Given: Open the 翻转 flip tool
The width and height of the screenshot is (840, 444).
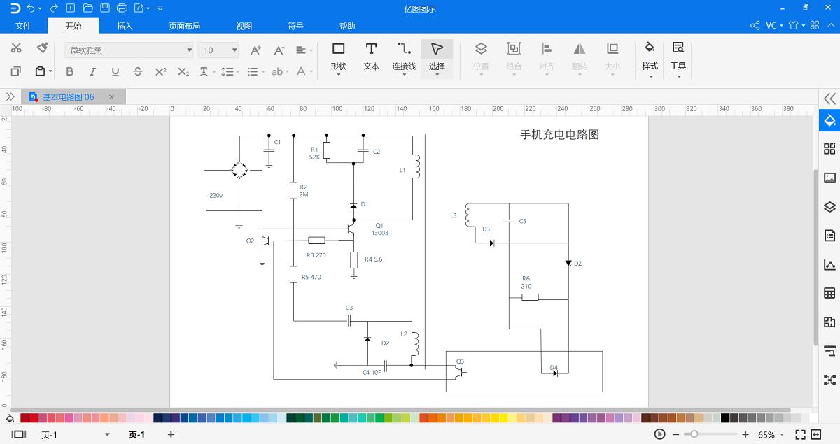Looking at the screenshot, I should point(580,56).
